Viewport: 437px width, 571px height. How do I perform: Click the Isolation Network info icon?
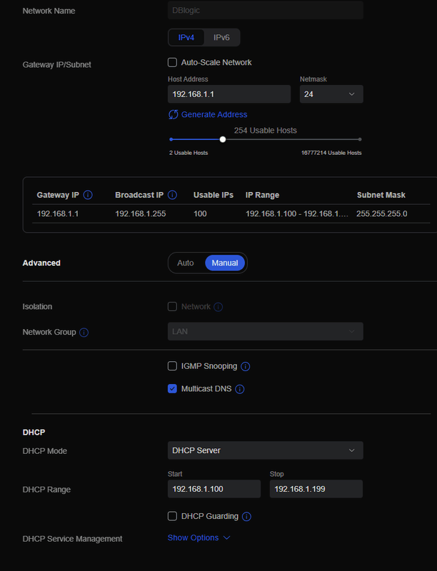pyautogui.click(x=218, y=307)
